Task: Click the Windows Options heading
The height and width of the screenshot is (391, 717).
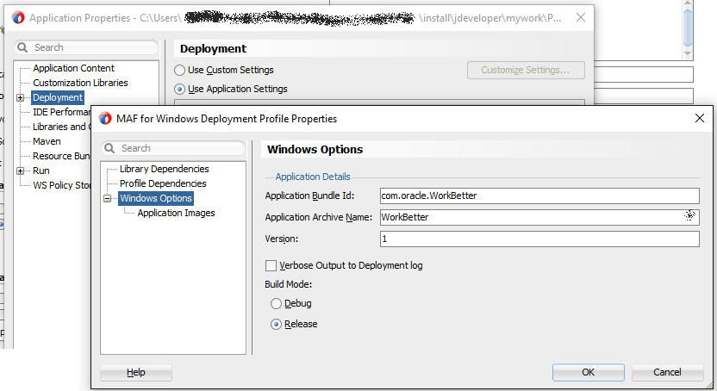Action: tap(315, 150)
